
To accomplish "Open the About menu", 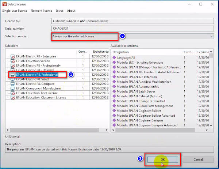I will pyautogui.click(x=71, y=11).
